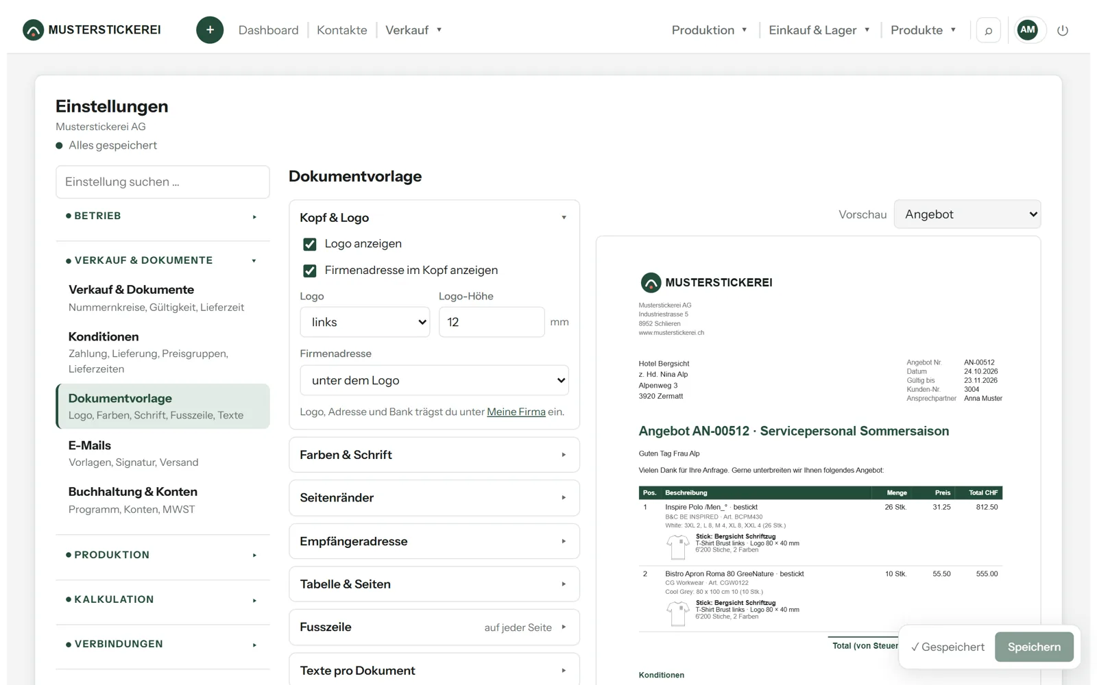Click the Einstellung suchen search field
Viewport: 1097px width, 685px height.
pyautogui.click(x=162, y=182)
